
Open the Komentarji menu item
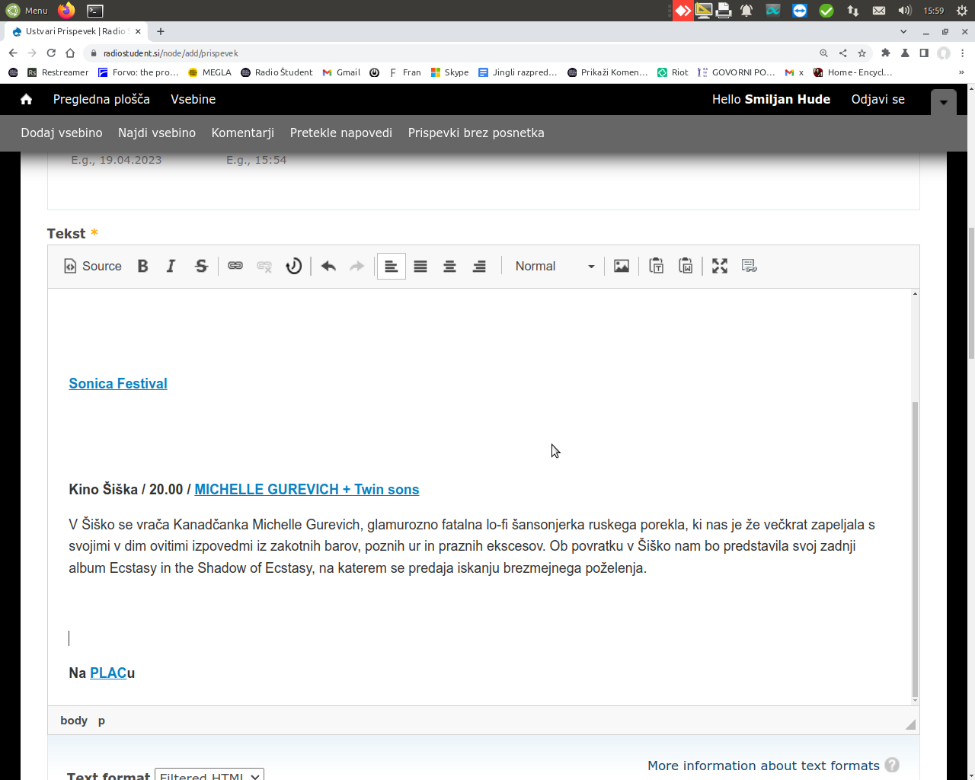(242, 133)
